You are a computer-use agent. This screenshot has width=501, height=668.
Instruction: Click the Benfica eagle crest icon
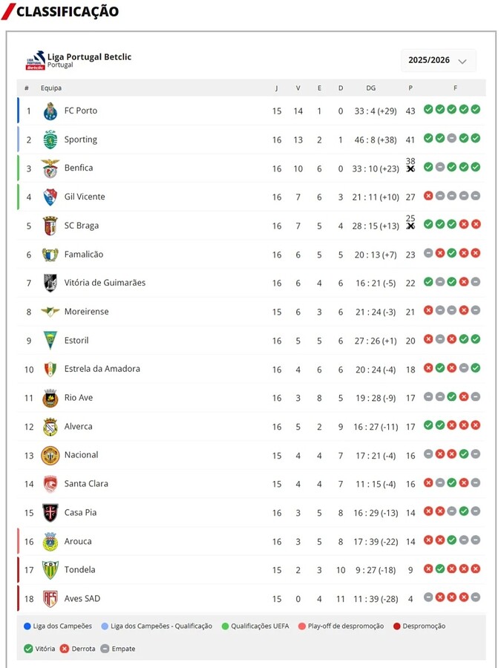click(x=50, y=168)
